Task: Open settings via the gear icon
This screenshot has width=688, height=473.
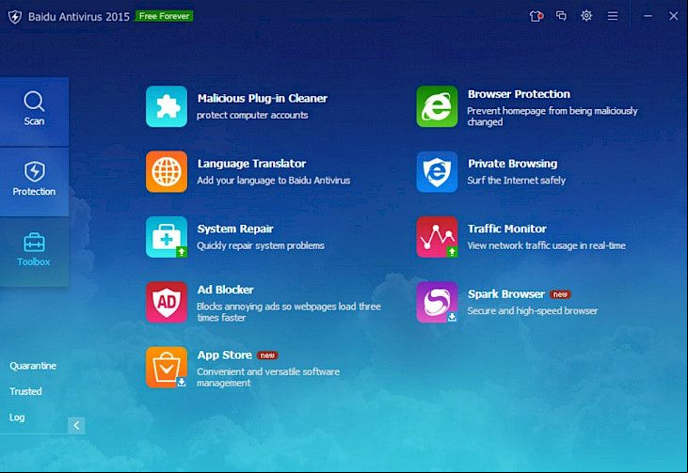Action: 586,16
